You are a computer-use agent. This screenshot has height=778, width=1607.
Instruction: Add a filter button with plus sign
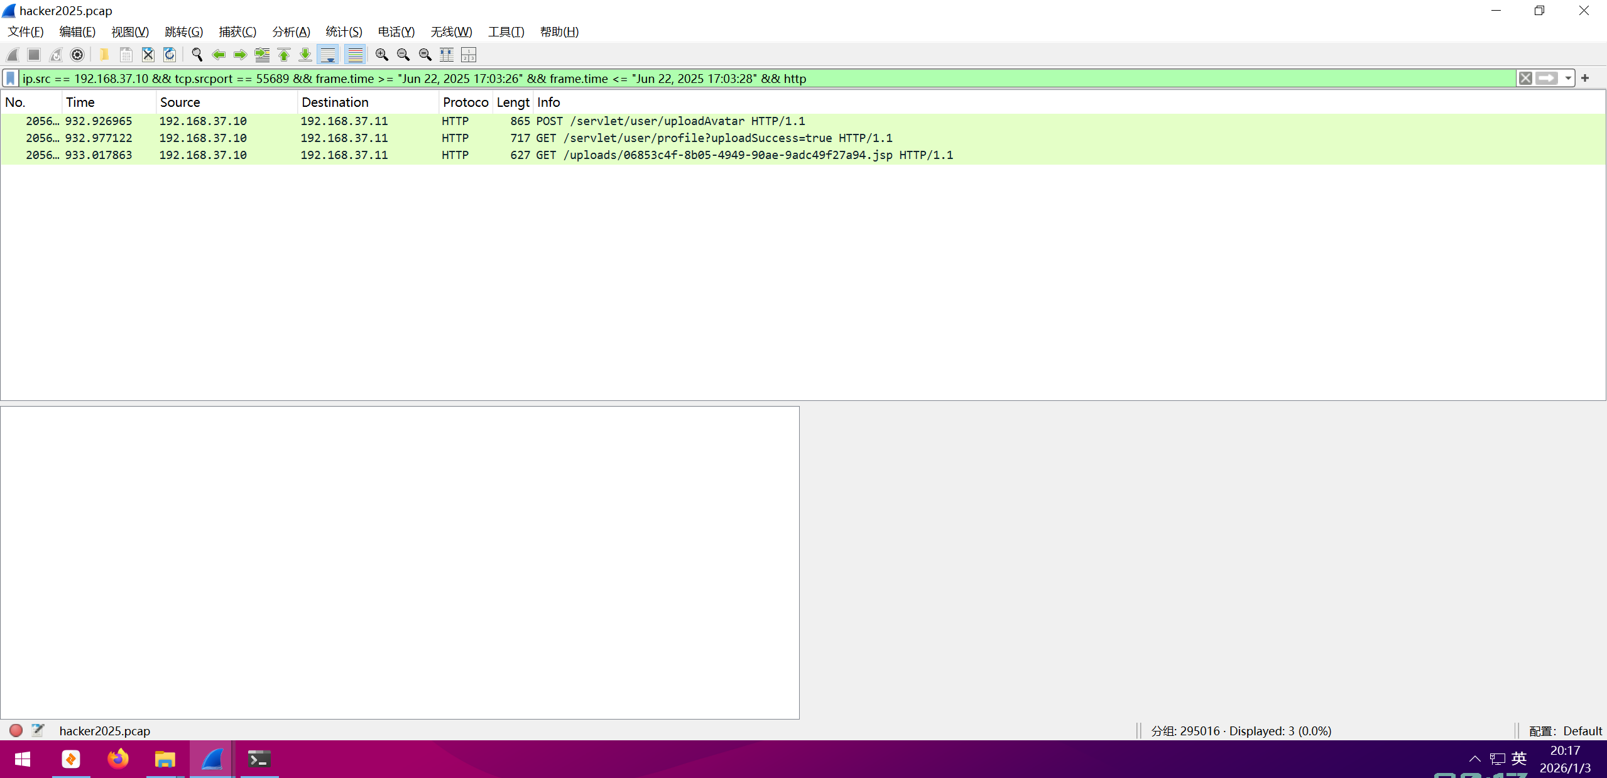(x=1585, y=79)
